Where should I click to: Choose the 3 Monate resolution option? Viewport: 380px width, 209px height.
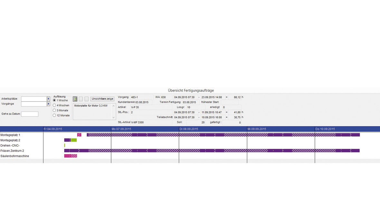click(x=54, y=110)
